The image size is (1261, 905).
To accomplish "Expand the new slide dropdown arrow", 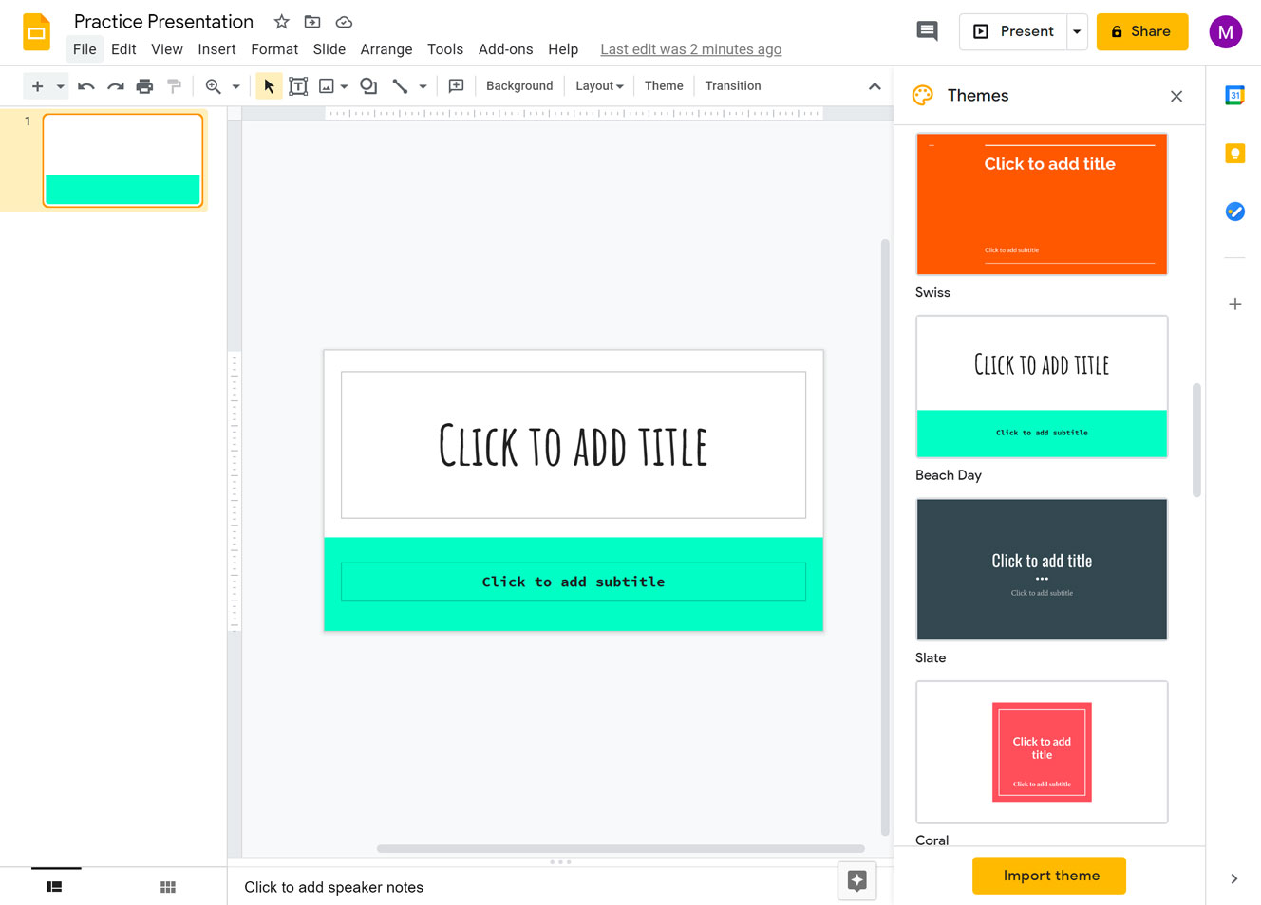I will coord(60,86).
